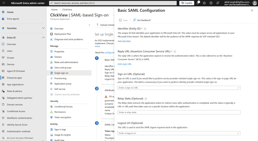
Task: Click Usage & insights chart icon
Action: click(x=52, y=135)
